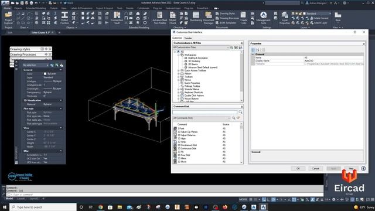Click Save in the Quick Access Toolbar

tap(22, 3)
